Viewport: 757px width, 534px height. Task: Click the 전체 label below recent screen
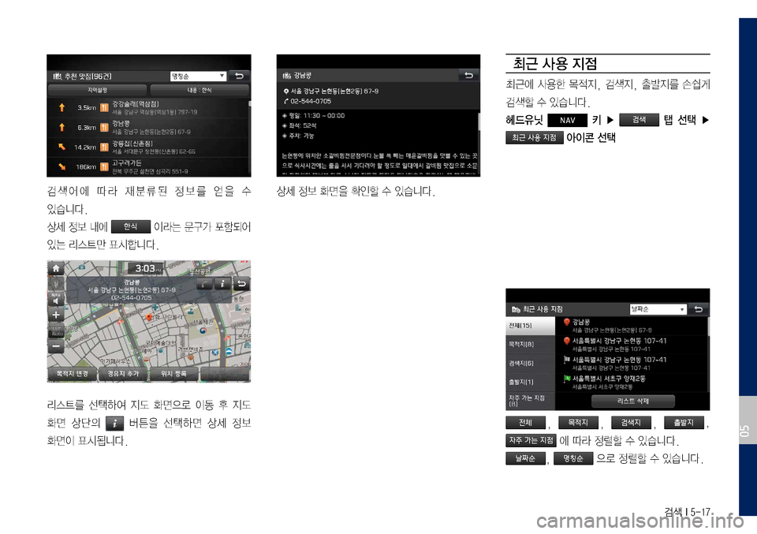pos(525,423)
